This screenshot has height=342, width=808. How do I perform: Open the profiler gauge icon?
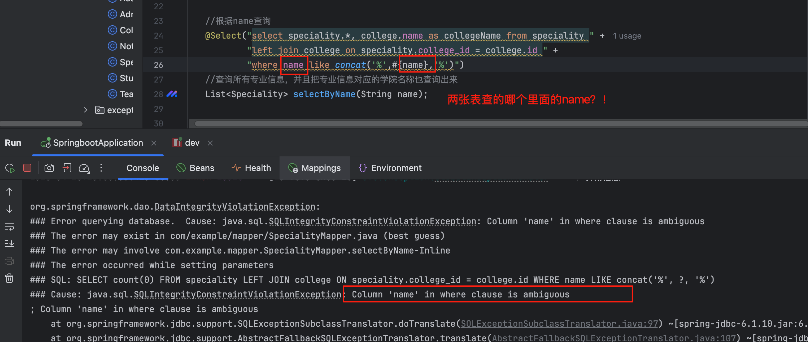[x=84, y=168]
